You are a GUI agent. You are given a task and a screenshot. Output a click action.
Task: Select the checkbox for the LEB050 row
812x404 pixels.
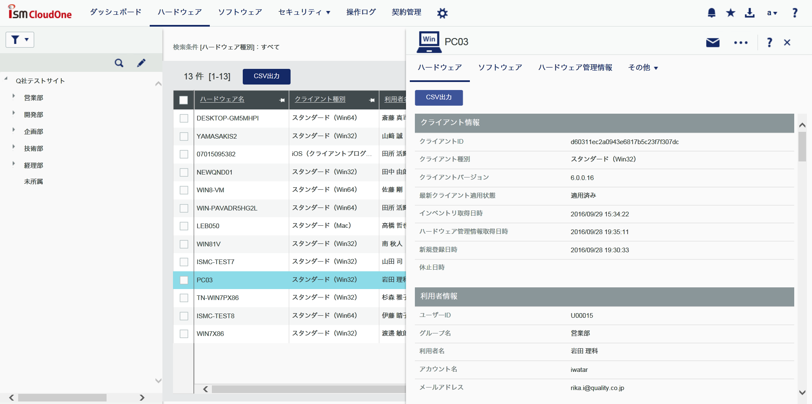coord(184,226)
